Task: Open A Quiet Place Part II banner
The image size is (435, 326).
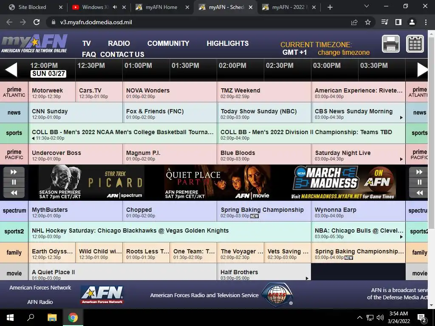Action: (217, 183)
